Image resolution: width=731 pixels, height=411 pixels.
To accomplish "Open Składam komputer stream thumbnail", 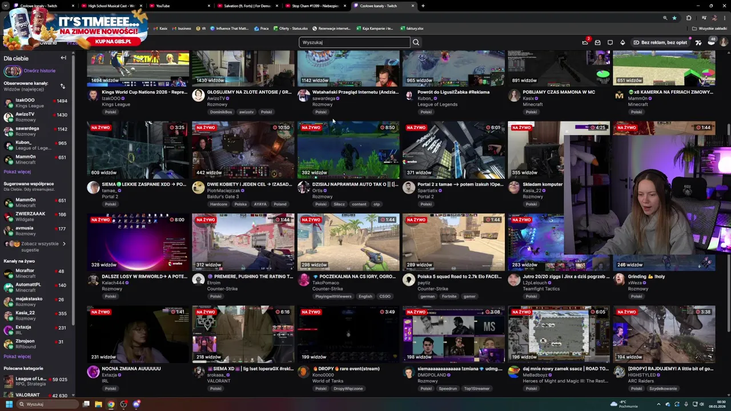I will pos(559,150).
